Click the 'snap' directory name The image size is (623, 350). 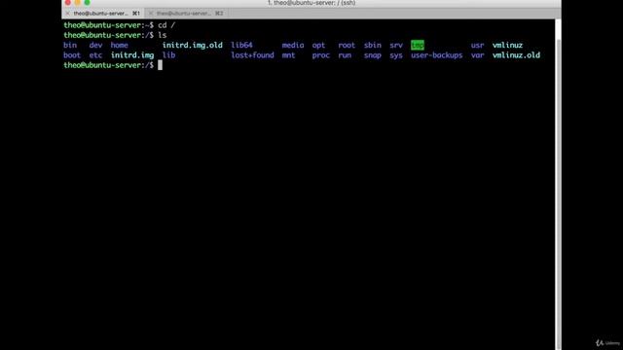pyautogui.click(x=372, y=55)
